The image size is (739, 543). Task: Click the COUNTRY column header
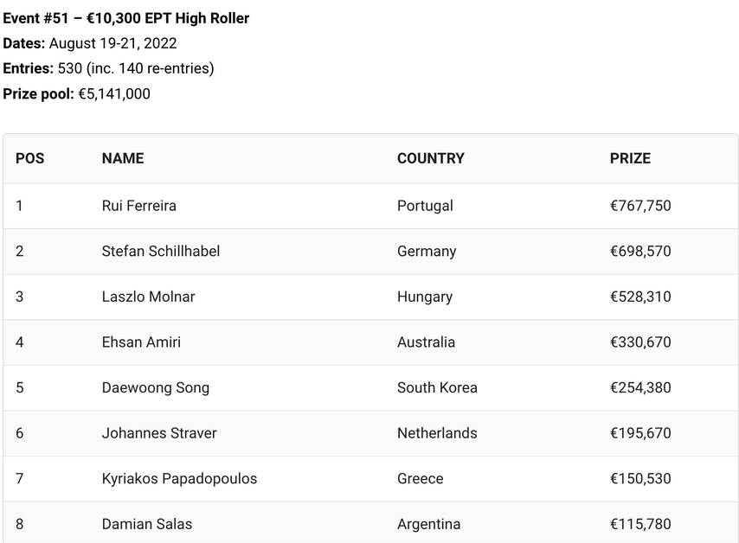pos(430,158)
